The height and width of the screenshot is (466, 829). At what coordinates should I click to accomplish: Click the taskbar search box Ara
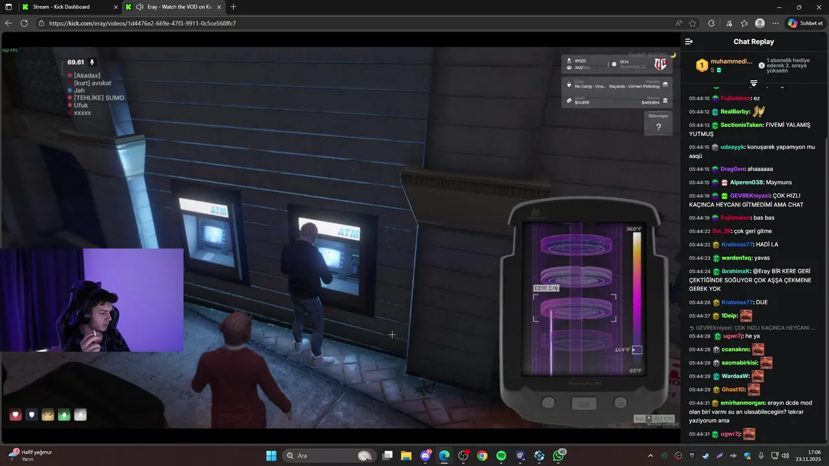(x=329, y=456)
